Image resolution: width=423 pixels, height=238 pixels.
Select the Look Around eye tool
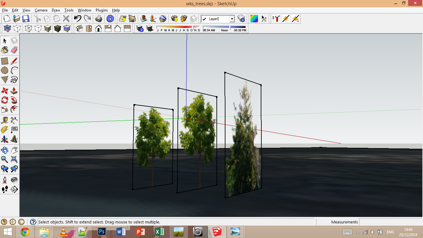click(x=14, y=180)
